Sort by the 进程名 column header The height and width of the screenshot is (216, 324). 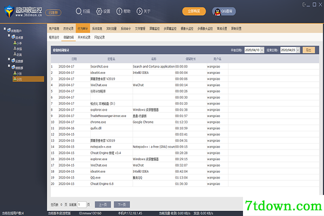coord(111,59)
